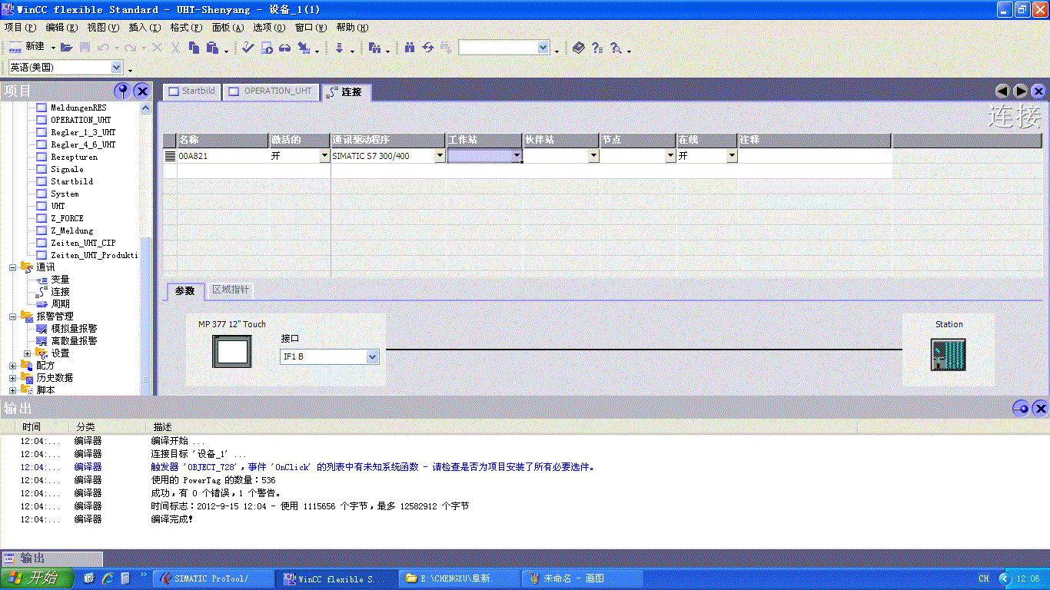The image size is (1050, 590).
Task: Click the Paste clipboard icon
Action: pos(212,48)
